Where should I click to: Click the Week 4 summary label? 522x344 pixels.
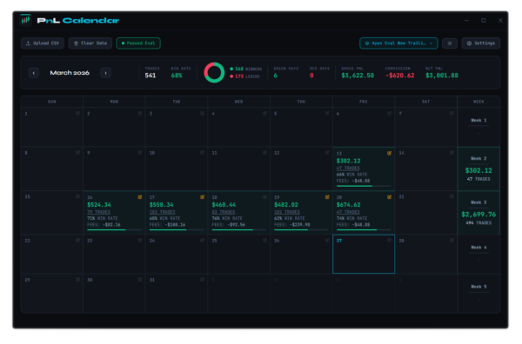coord(478,248)
